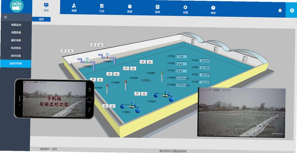Click 1# water temperature 26.56℃
This screenshot has width=297, height=153.
[x=205, y=61]
